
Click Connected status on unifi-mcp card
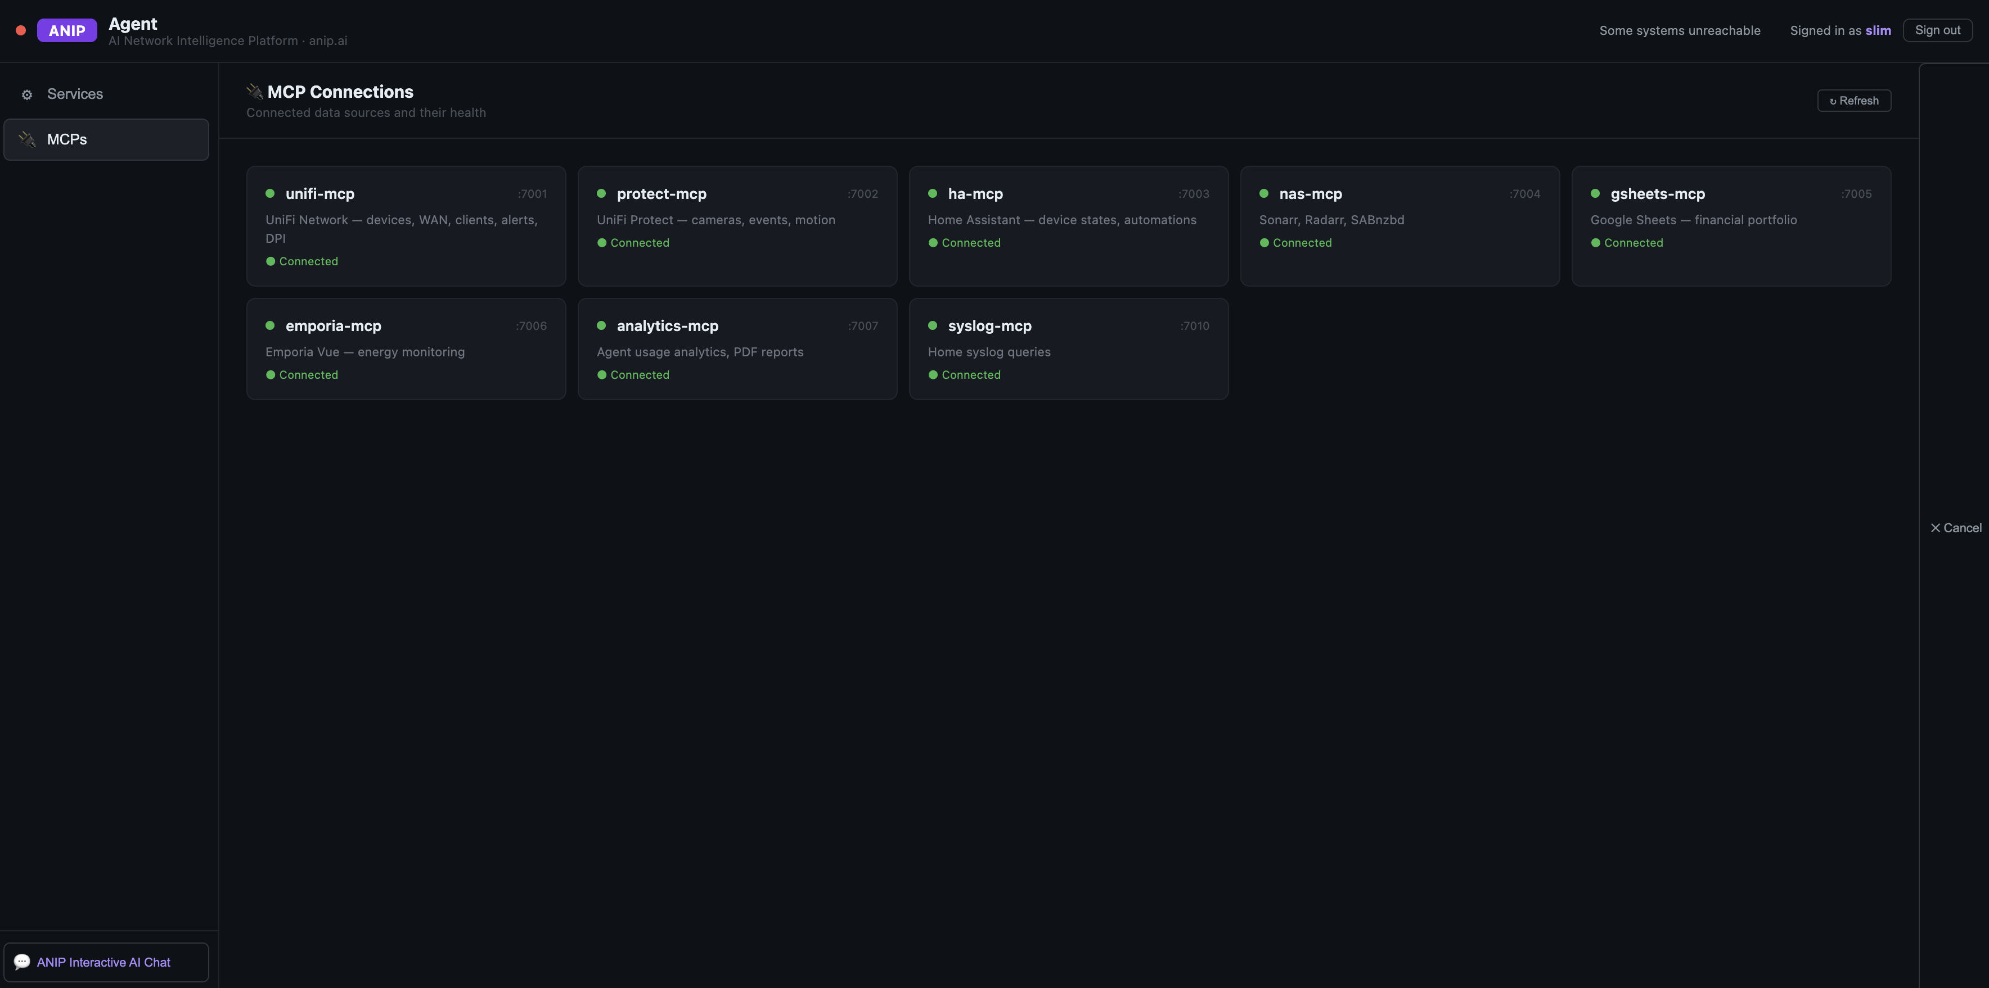click(x=302, y=261)
